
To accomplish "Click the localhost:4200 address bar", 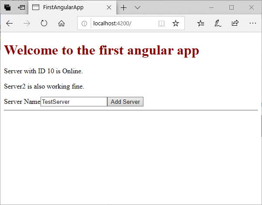I will tap(124, 24).
